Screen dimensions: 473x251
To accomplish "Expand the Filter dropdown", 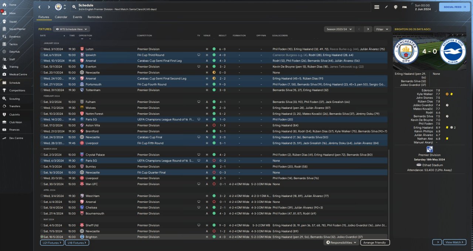I will 382,29.
